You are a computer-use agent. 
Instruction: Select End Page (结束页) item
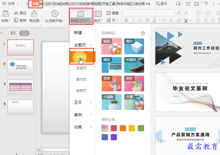tap(81, 91)
